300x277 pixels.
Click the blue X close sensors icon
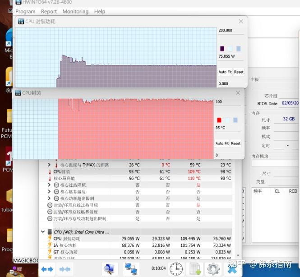[232, 269]
